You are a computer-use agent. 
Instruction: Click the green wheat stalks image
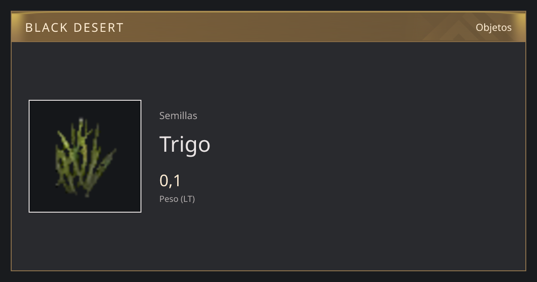coord(84,158)
